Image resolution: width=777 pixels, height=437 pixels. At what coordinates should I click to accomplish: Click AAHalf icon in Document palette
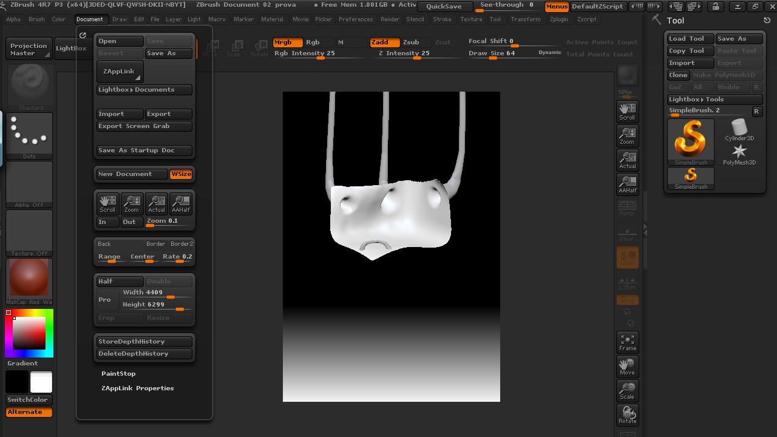point(180,203)
